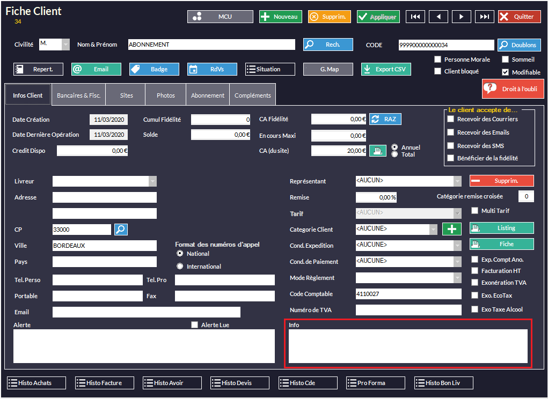Reset fidelity with the RAZ button
Image resolution: width=548 pixels, height=399 pixels.
[x=385, y=119]
